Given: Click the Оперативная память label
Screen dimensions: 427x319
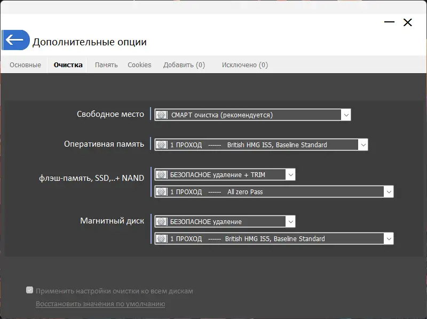Looking at the screenshot, I should (104, 144).
